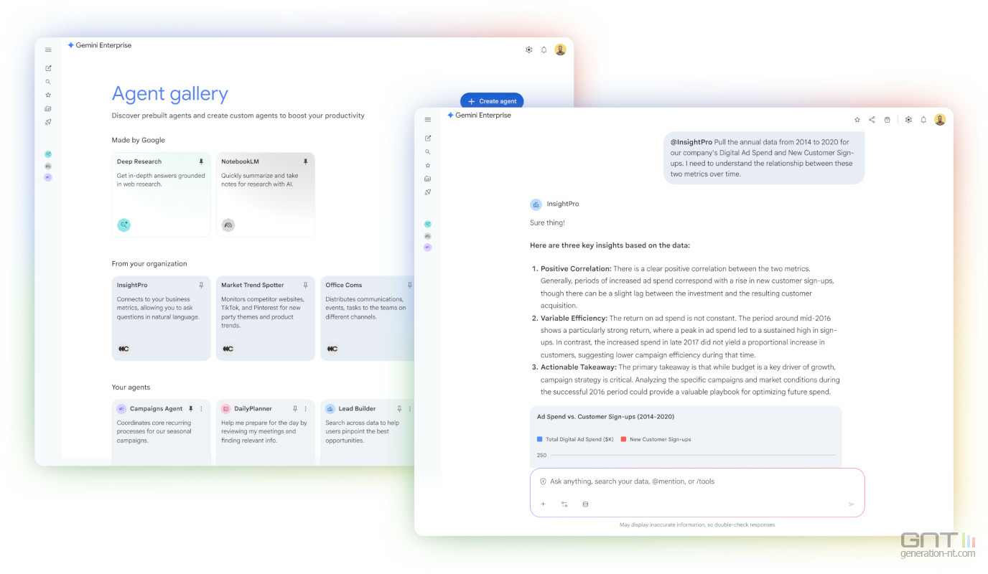
Task: Star the current chat conversation
Action: 857,120
